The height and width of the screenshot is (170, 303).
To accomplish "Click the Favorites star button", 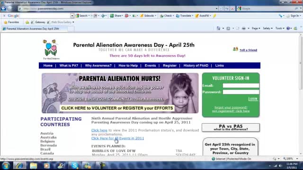I will coord(11,22).
